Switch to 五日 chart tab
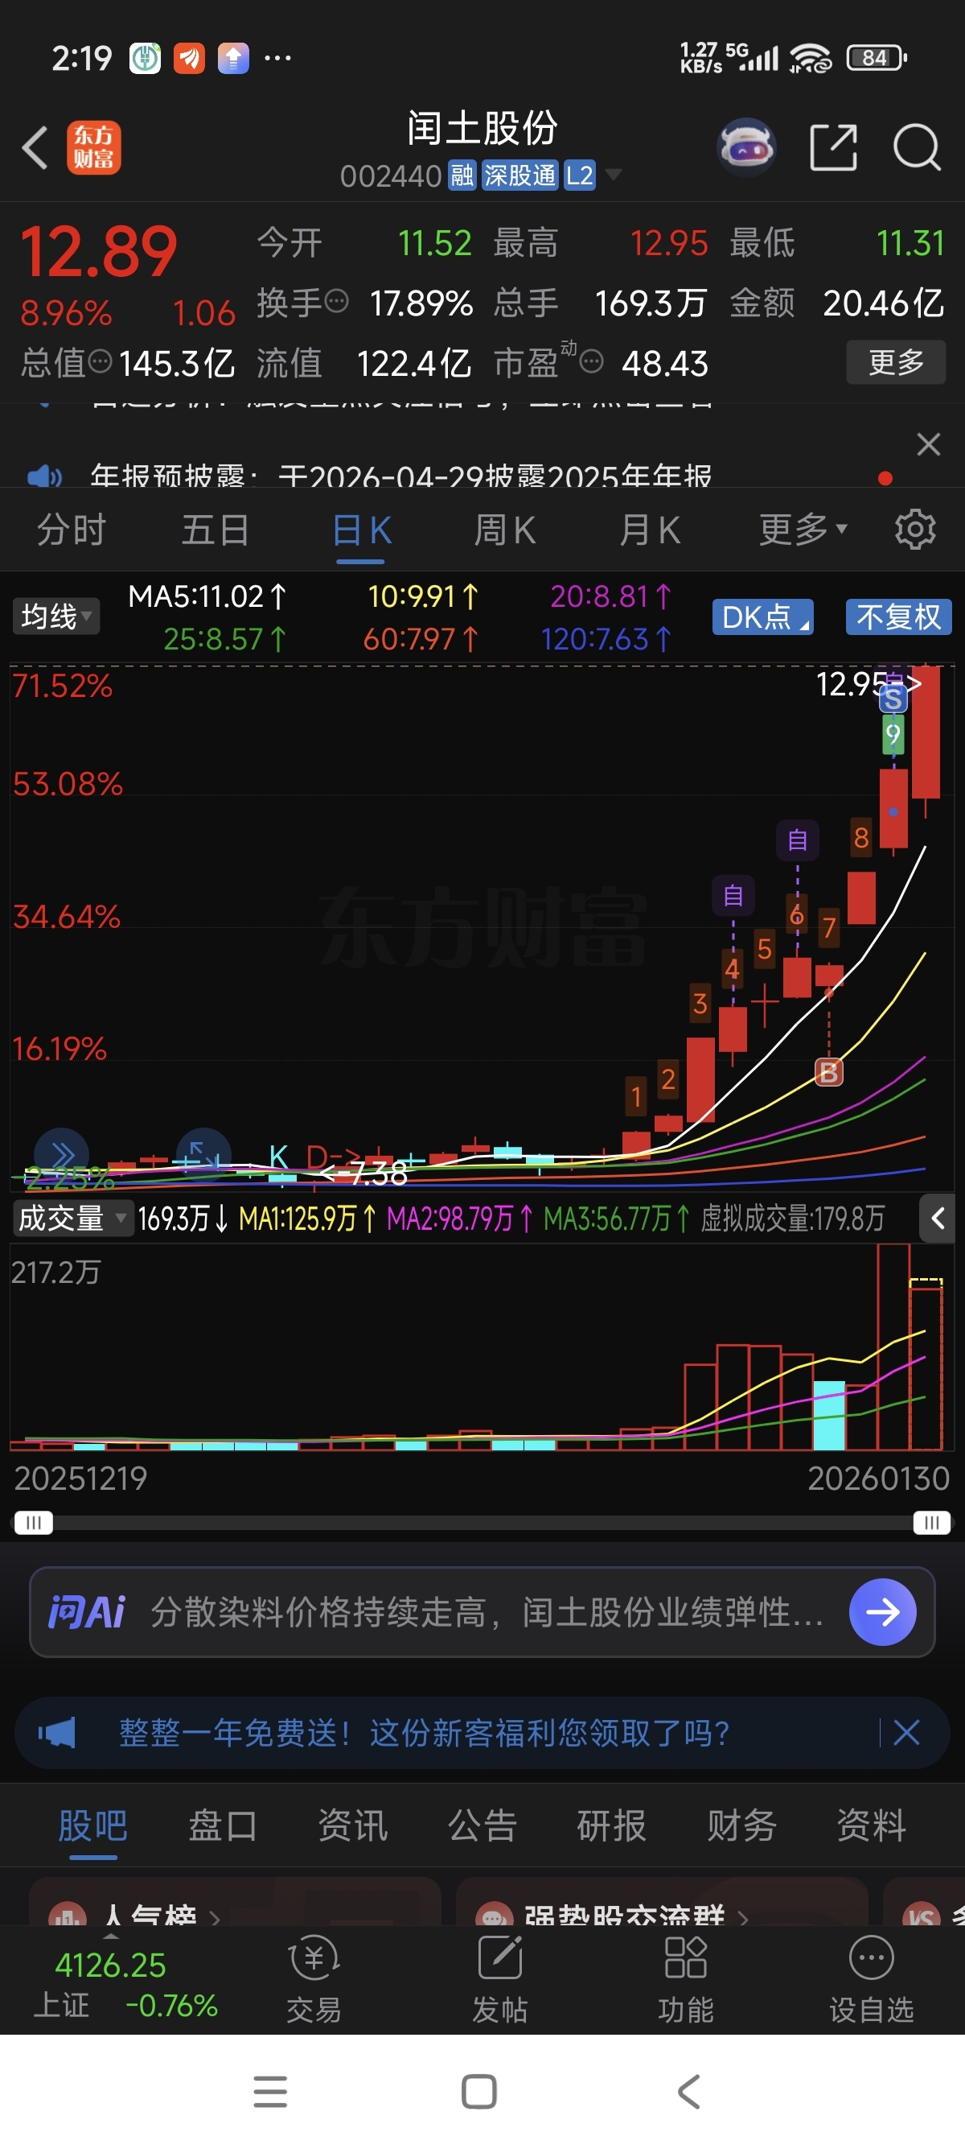 tap(216, 529)
